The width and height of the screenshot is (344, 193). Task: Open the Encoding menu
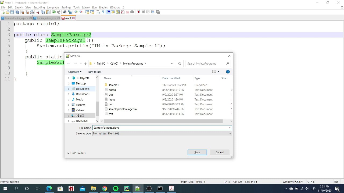click(x=39, y=8)
